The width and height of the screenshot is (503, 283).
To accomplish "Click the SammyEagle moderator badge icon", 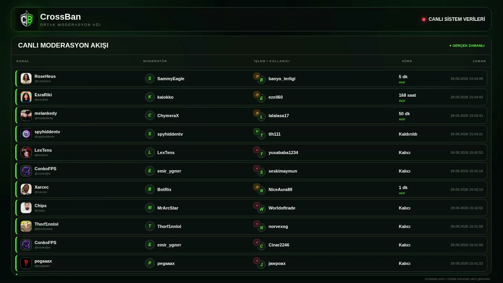I will pyautogui.click(x=150, y=79).
